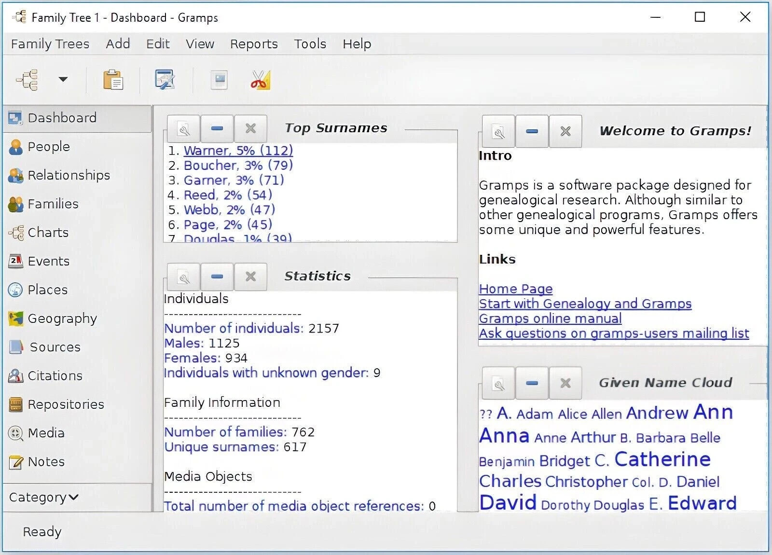Click the family tree manage icon in toolbar
This screenshot has height=555, width=772.
click(27, 80)
